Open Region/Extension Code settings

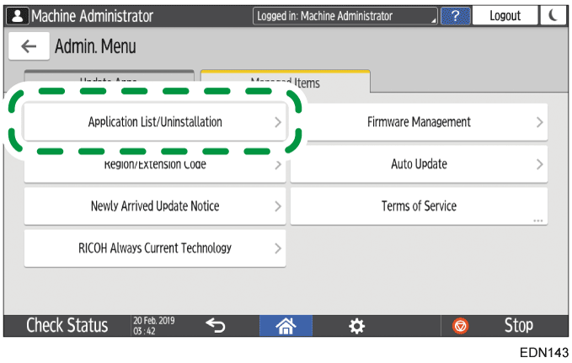coord(155,165)
